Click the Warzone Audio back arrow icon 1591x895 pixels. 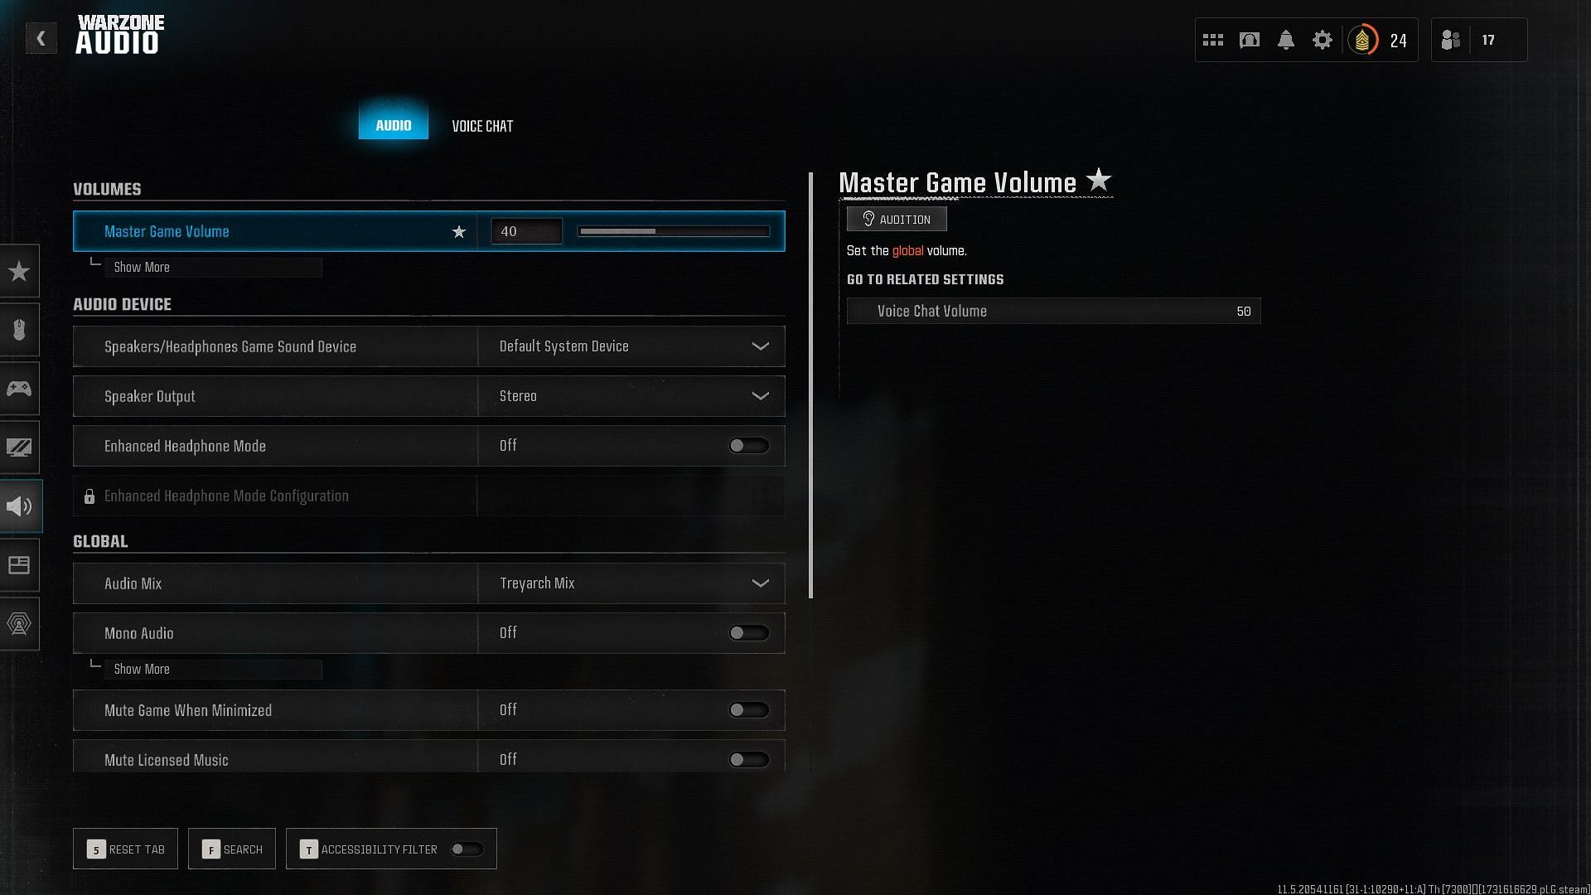click(41, 39)
